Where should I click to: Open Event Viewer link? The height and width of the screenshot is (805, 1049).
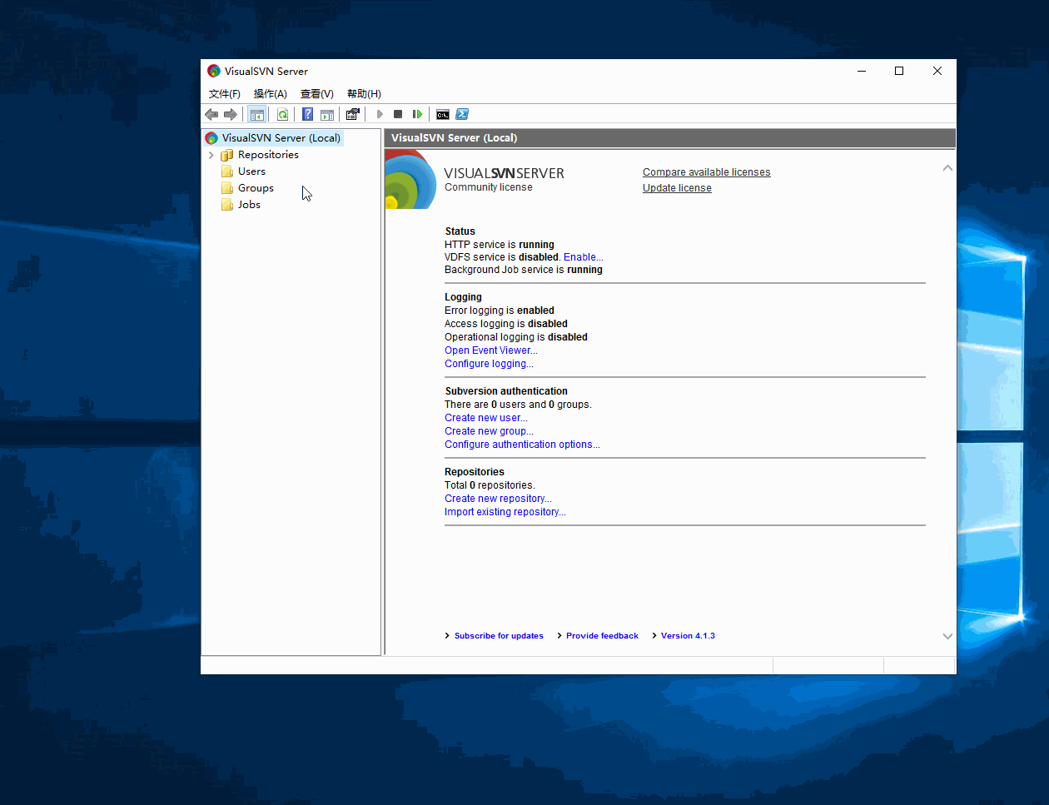pyautogui.click(x=491, y=350)
